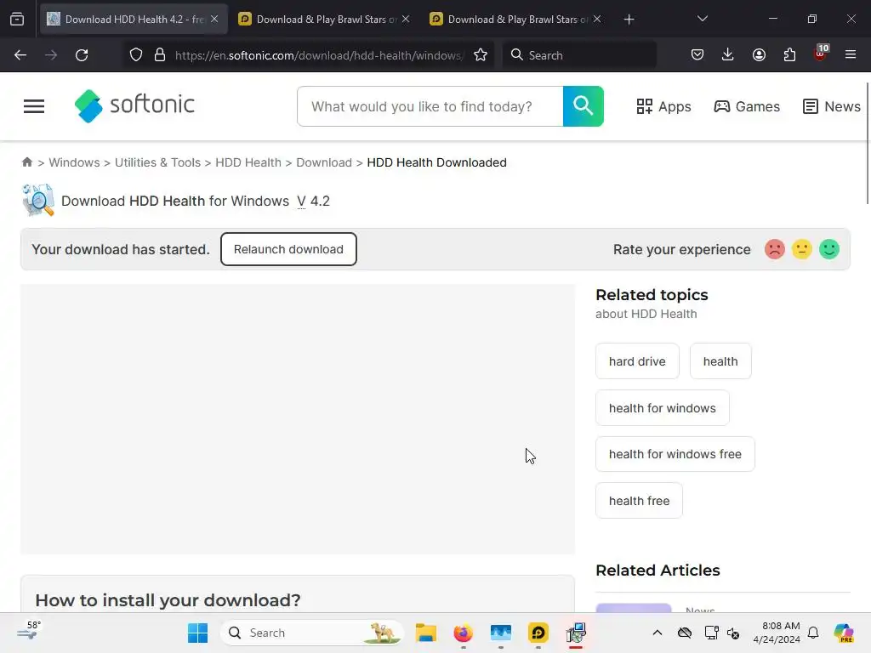The width and height of the screenshot is (871, 653).
Task: Close the second Brawl Stars tab
Action: point(406,19)
